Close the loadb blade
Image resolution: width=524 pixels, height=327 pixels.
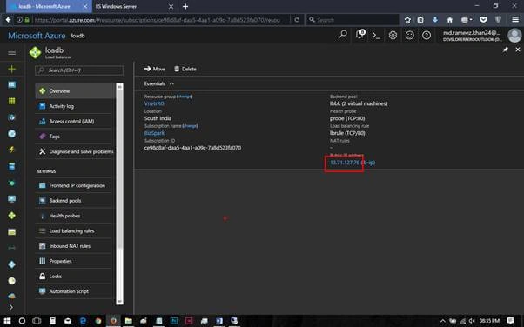[518, 50]
